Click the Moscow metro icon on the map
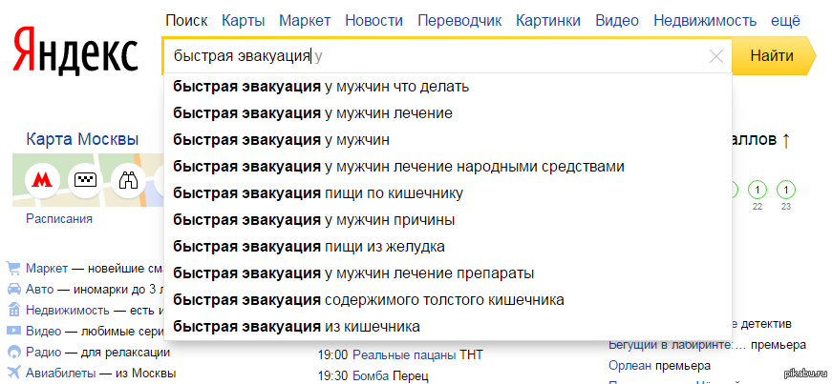This screenshot has width=832, height=384. tap(41, 179)
